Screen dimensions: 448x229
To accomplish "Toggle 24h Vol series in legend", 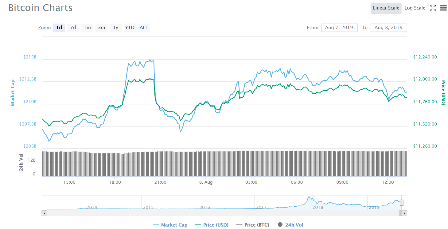I will [290, 225].
